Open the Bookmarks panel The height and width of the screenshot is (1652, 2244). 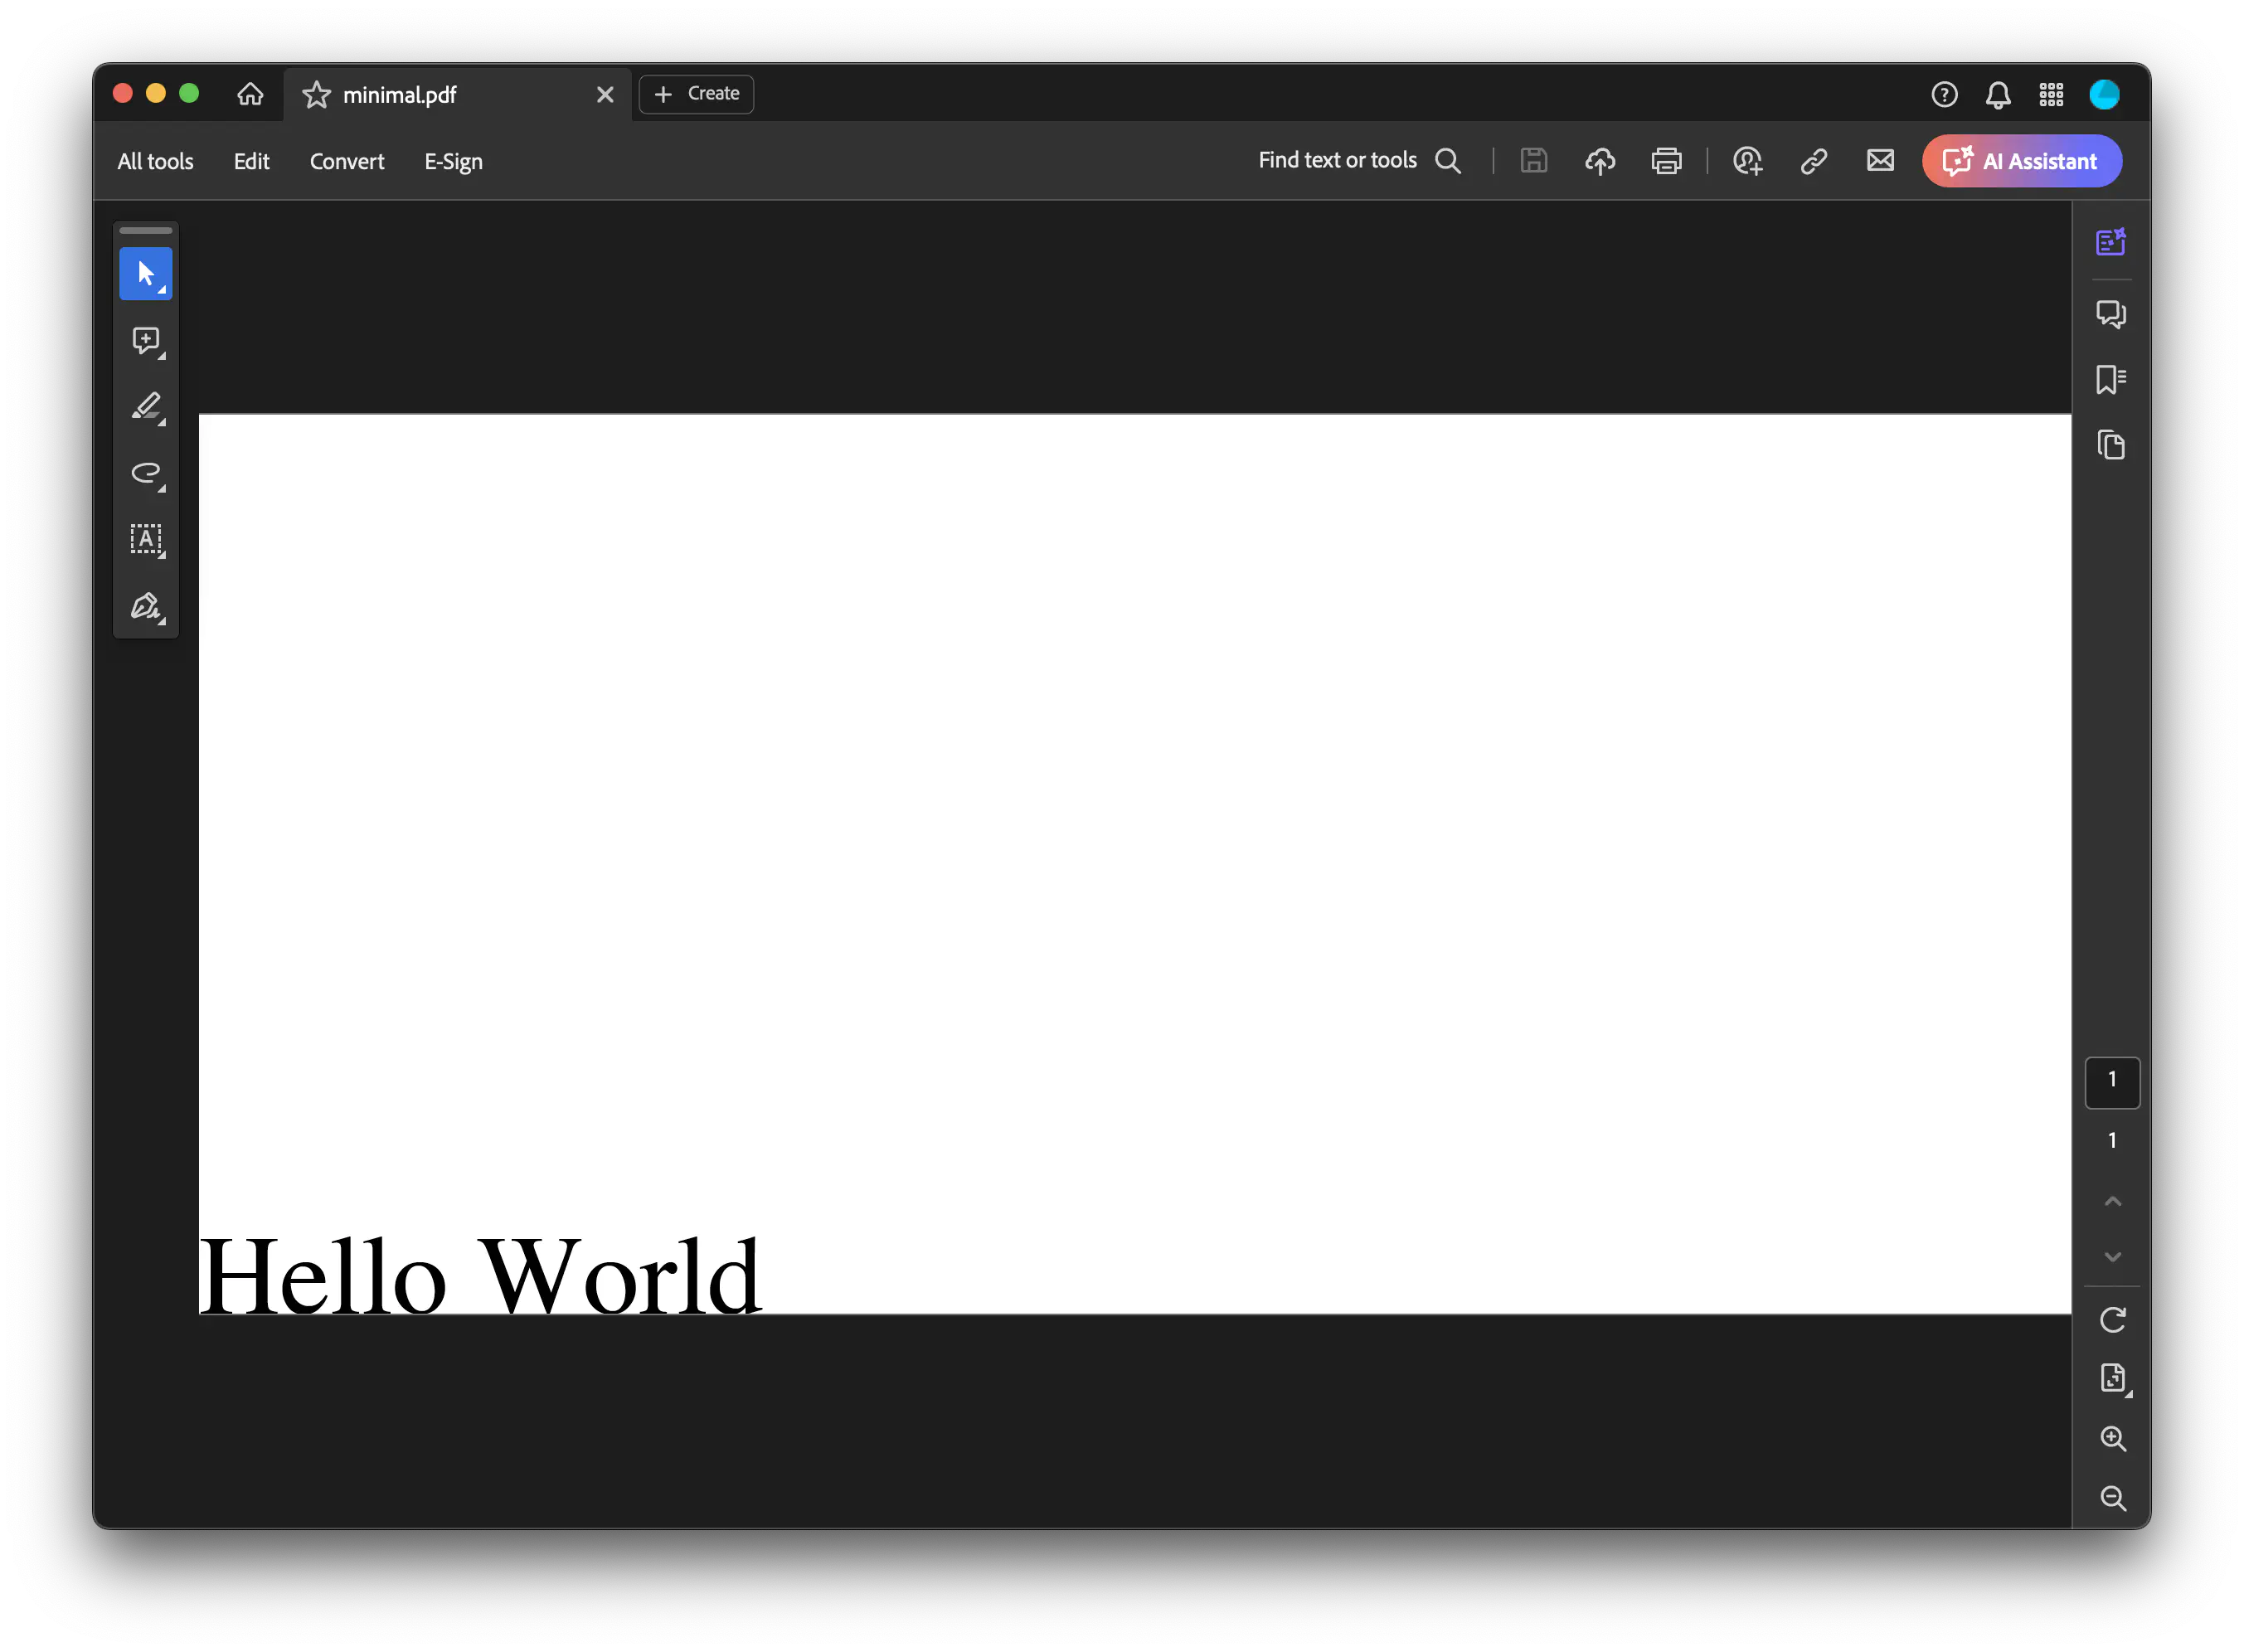point(2112,379)
